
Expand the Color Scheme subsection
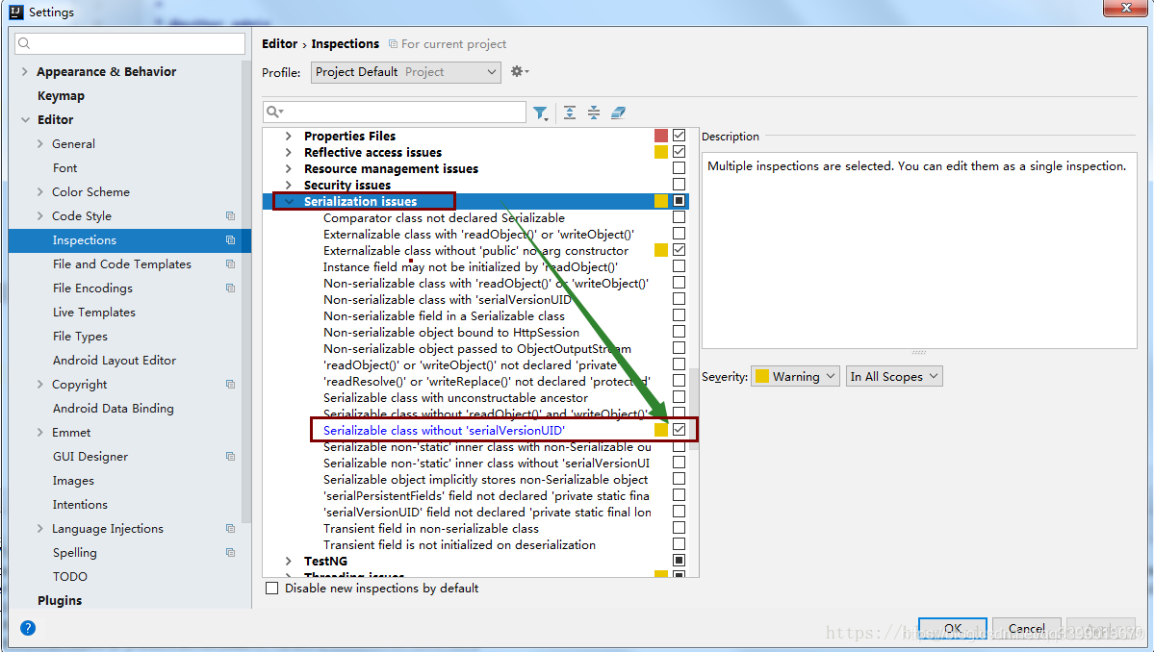(39, 192)
